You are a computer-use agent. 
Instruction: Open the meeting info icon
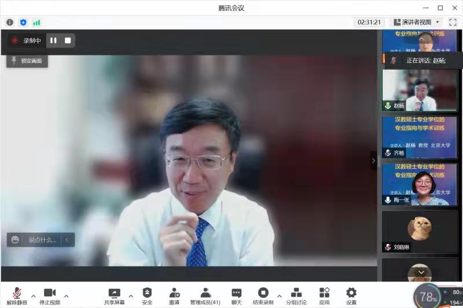pyautogui.click(x=10, y=22)
